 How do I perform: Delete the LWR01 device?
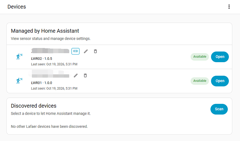tap(85, 75)
